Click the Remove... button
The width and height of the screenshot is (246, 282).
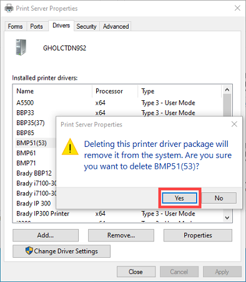point(121,235)
